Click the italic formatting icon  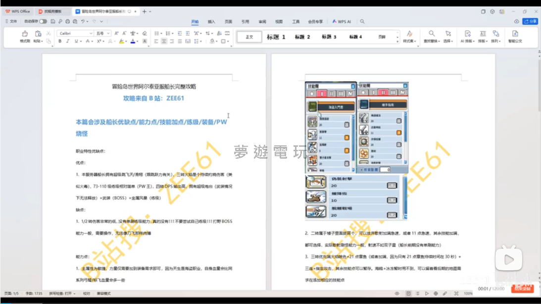coord(68,42)
